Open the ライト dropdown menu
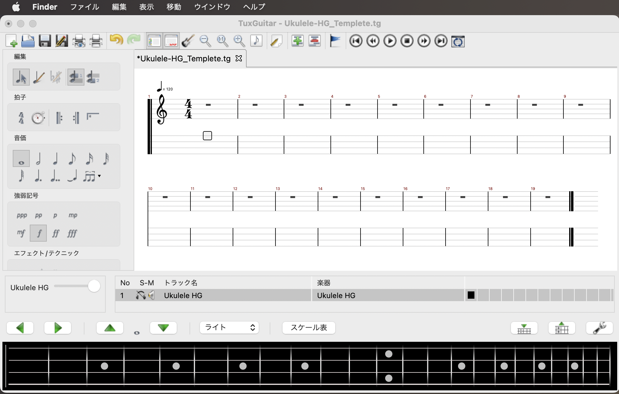619x394 pixels. coord(229,328)
